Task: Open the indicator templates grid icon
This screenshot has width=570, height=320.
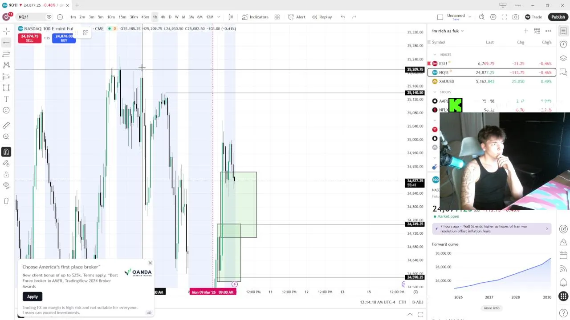Action: 277,17
